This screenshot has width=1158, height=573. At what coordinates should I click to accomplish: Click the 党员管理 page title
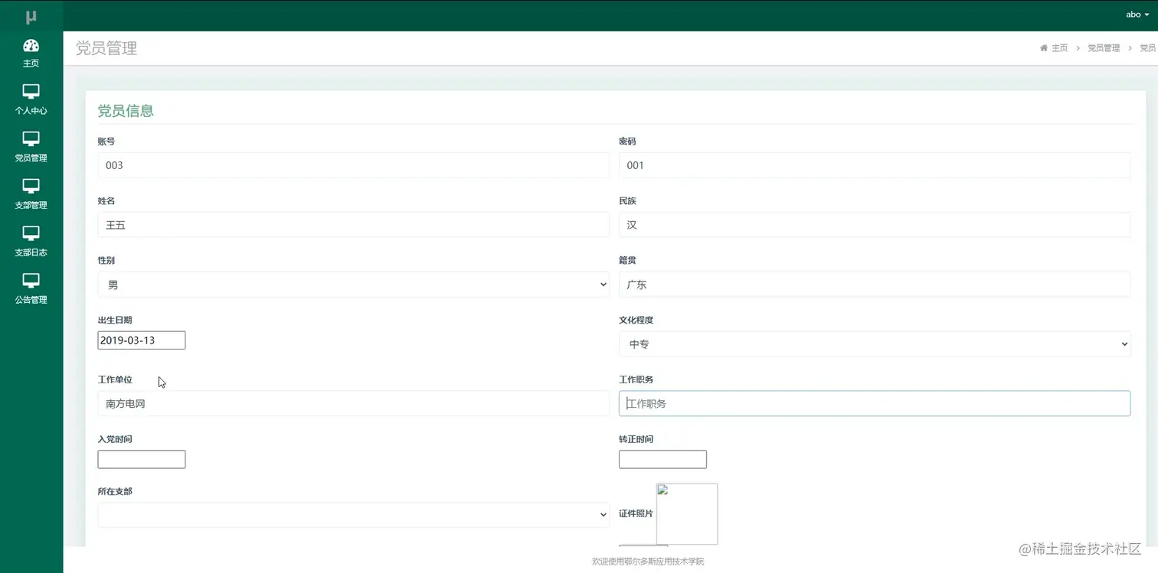pyautogui.click(x=106, y=48)
